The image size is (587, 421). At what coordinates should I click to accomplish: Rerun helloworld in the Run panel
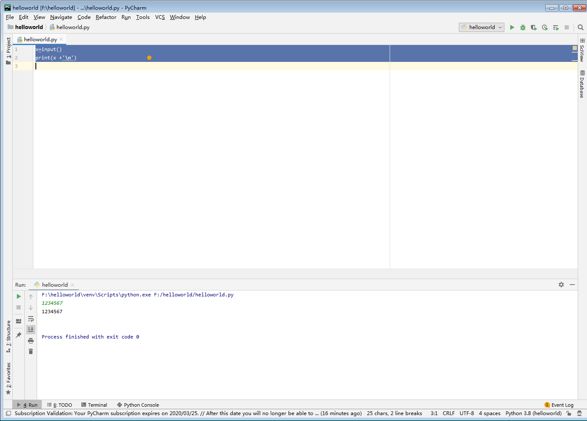point(19,296)
